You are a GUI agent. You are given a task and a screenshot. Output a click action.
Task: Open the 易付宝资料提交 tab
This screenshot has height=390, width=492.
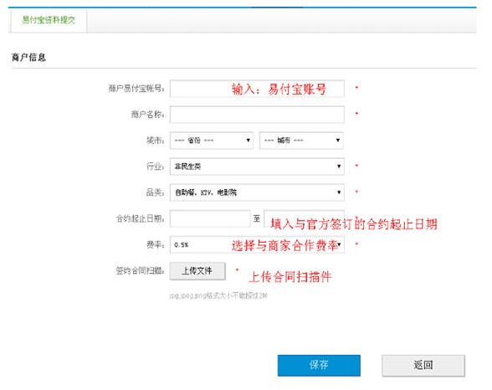click(x=49, y=20)
